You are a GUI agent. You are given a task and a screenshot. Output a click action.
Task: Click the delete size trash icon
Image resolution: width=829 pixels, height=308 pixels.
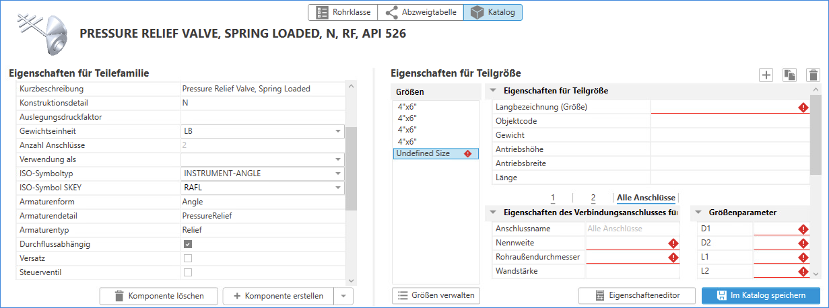814,75
